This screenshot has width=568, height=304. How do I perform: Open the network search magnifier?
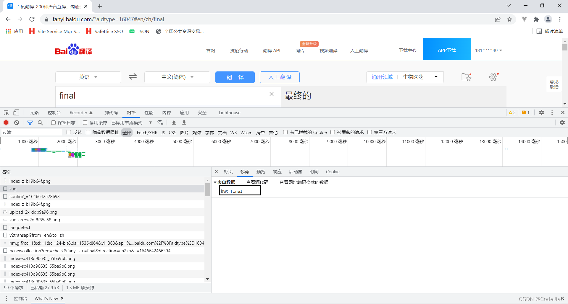tap(40, 122)
